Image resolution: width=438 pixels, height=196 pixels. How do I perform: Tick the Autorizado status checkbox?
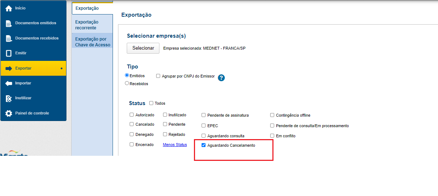pos(132,115)
